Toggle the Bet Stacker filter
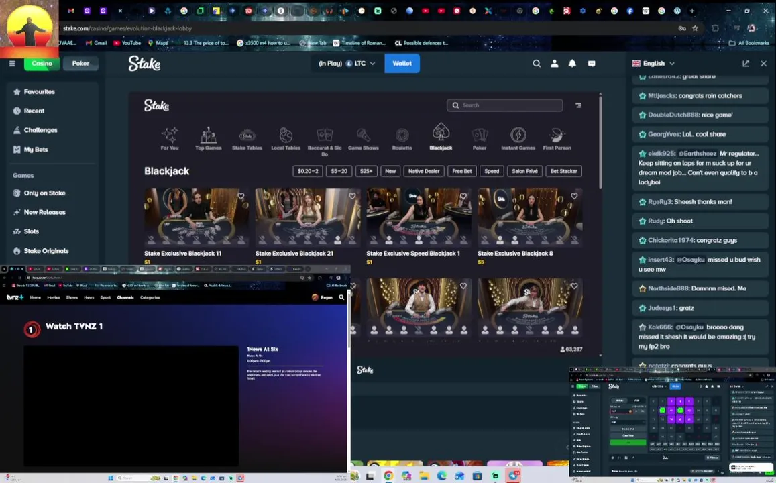This screenshot has width=776, height=483. (563, 171)
